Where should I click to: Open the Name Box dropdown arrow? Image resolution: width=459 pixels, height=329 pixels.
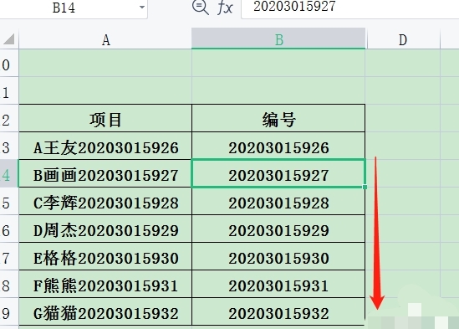click(142, 7)
